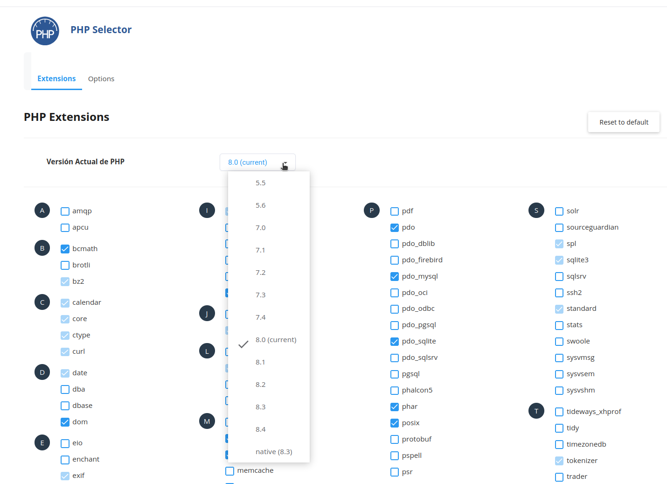Check the enchant extension
Viewport: 667px width, 484px height.
click(65, 460)
